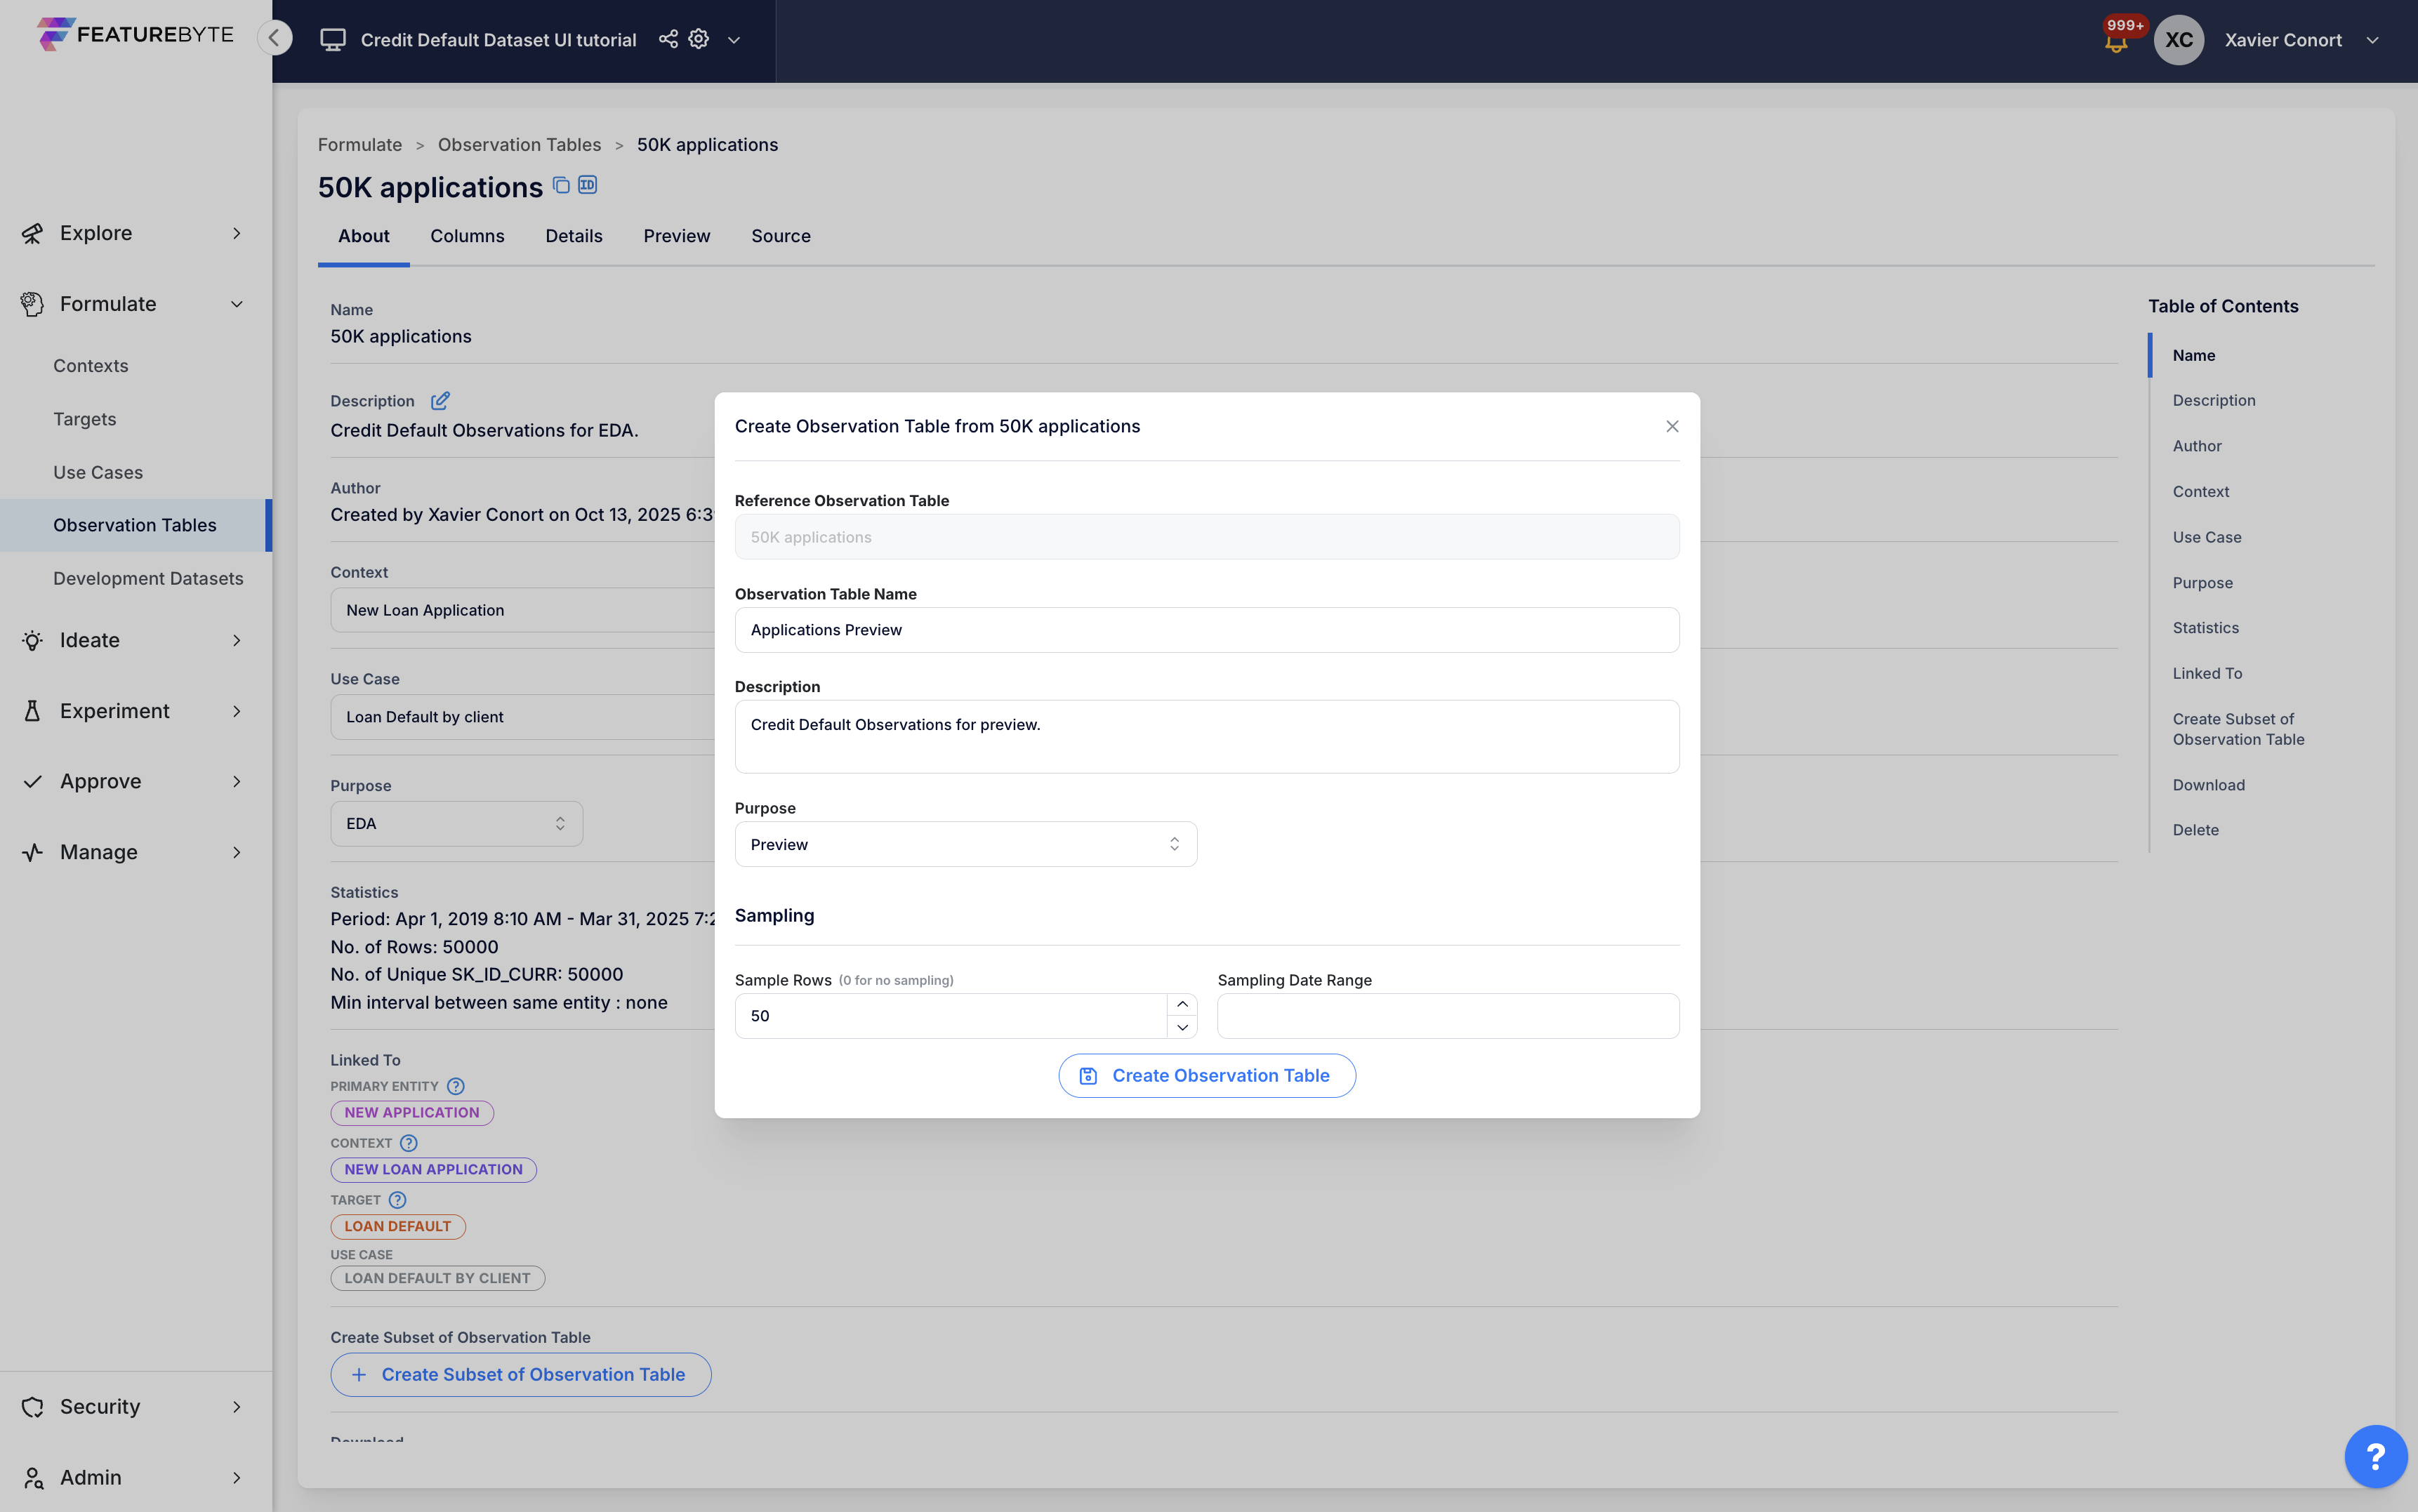The width and height of the screenshot is (2418, 1512).
Task: Click the Create Observation Table button
Action: point(1206,1076)
